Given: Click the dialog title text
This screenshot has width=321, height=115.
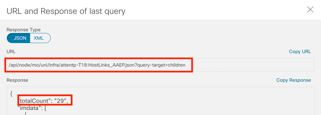Looking at the screenshot, I should (x=66, y=11).
